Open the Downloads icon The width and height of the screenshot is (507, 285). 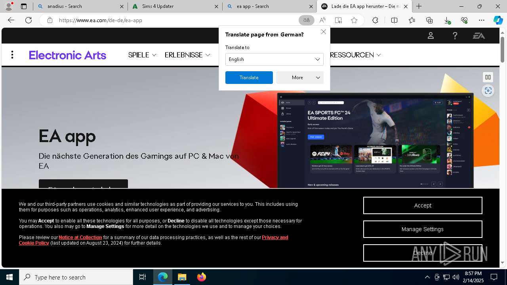point(447,20)
